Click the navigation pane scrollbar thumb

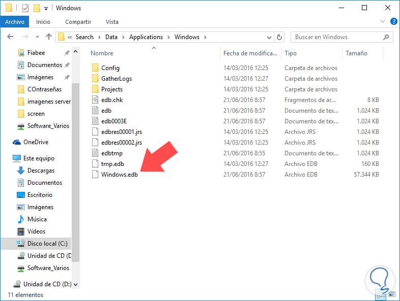[75, 172]
